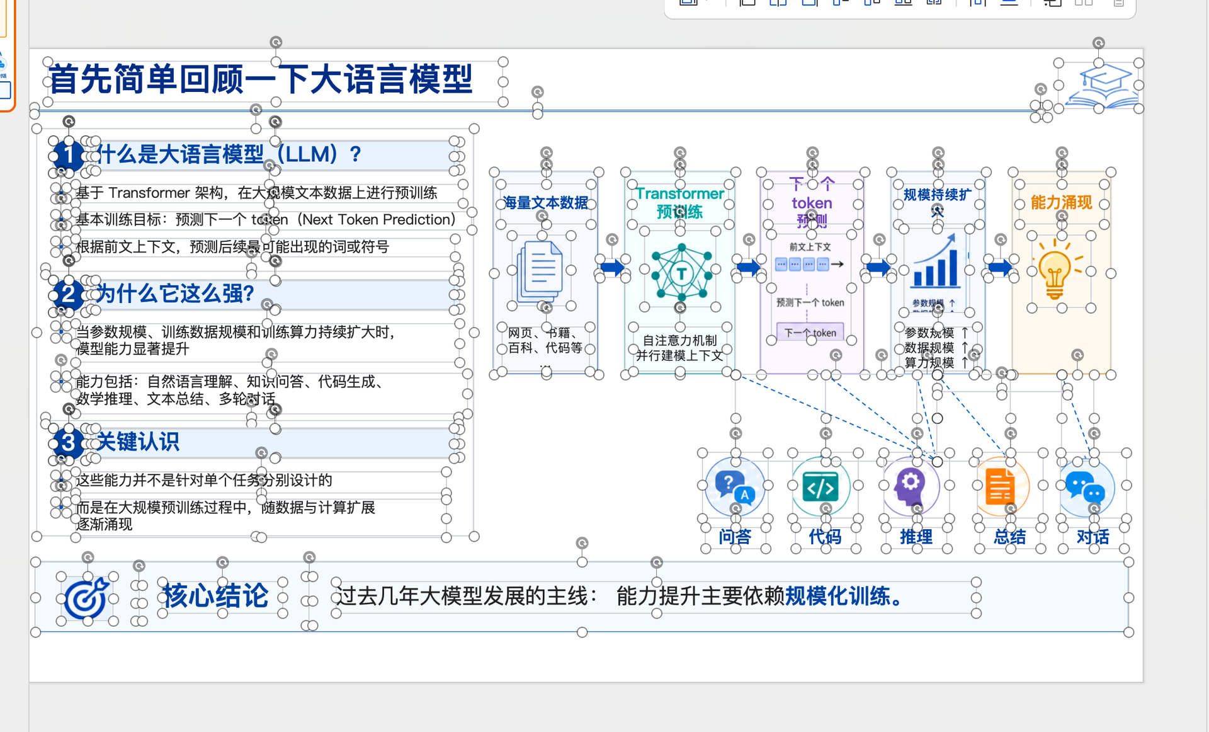This screenshot has width=1209, height=732.
Task: Click the 问答 Q&A speech bubble icon
Action: pyautogui.click(x=735, y=486)
